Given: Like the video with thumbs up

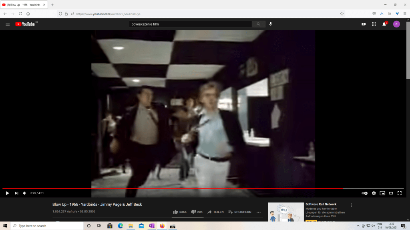Looking at the screenshot, I should [175, 212].
